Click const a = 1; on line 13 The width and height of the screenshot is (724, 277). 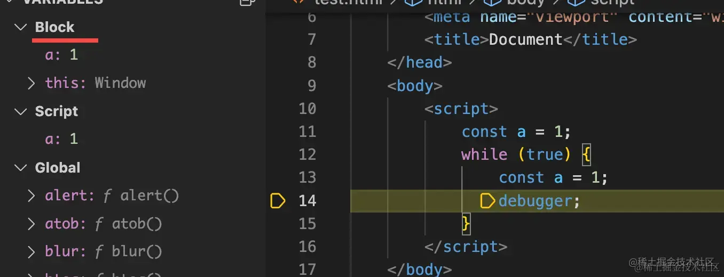tap(553, 177)
